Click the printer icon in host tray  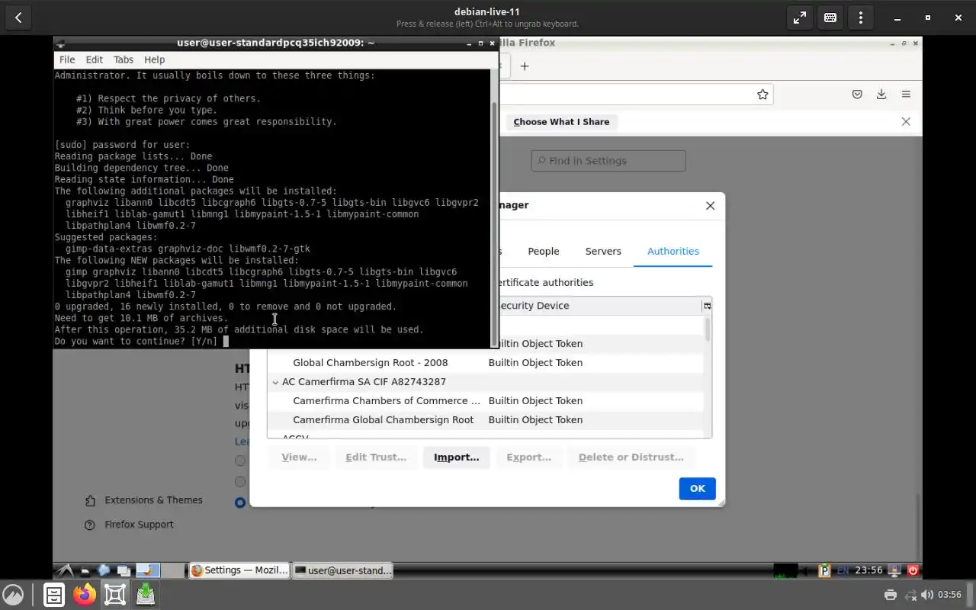[890, 595]
